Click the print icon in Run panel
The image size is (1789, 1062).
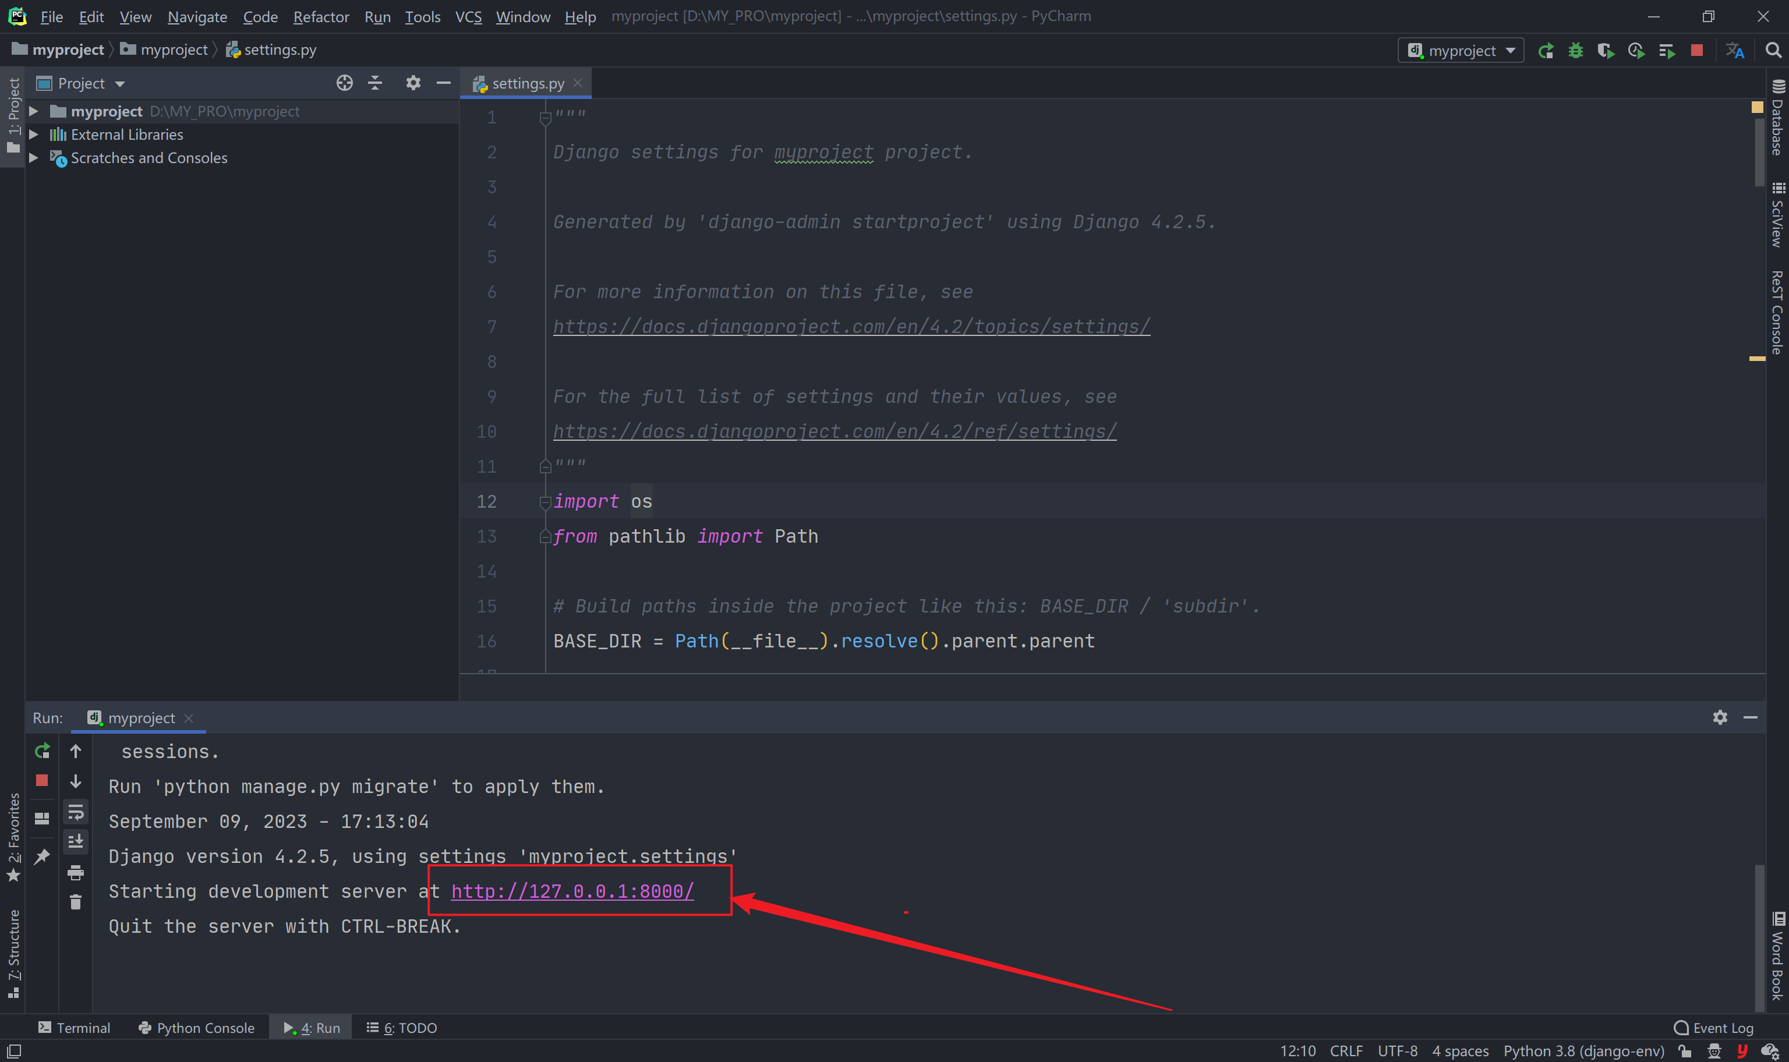tap(75, 872)
